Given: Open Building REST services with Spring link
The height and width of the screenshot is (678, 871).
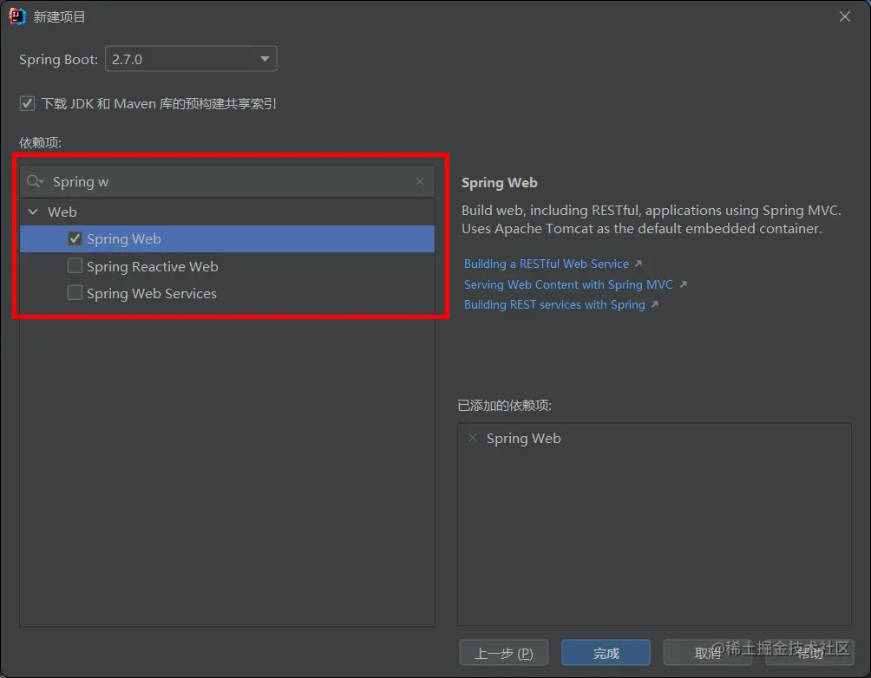Looking at the screenshot, I should (554, 304).
